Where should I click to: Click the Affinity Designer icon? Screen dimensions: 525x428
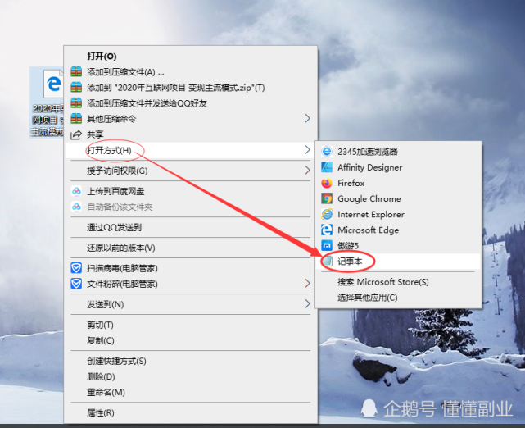pyautogui.click(x=327, y=167)
